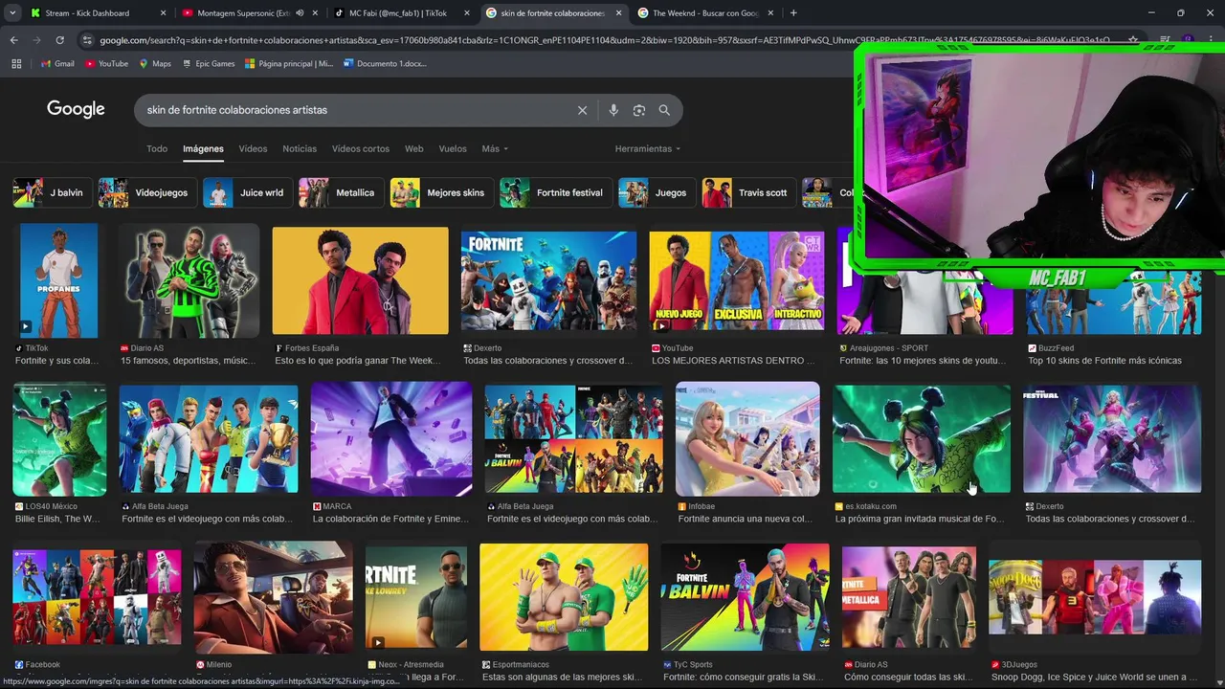Click the browser address bar URL
Viewport: 1225px width, 689px height.
click(x=603, y=40)
